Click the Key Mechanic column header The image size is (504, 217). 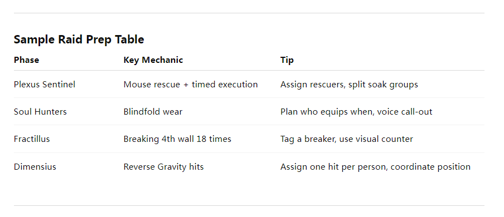tap(153, 60)
